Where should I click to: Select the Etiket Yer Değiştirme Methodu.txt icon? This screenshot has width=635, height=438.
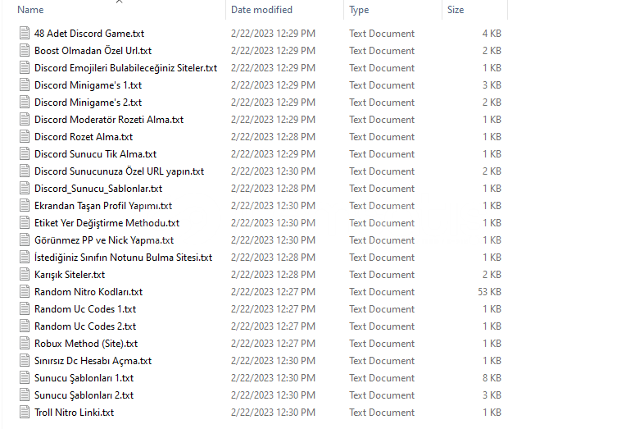pos(25,223)
